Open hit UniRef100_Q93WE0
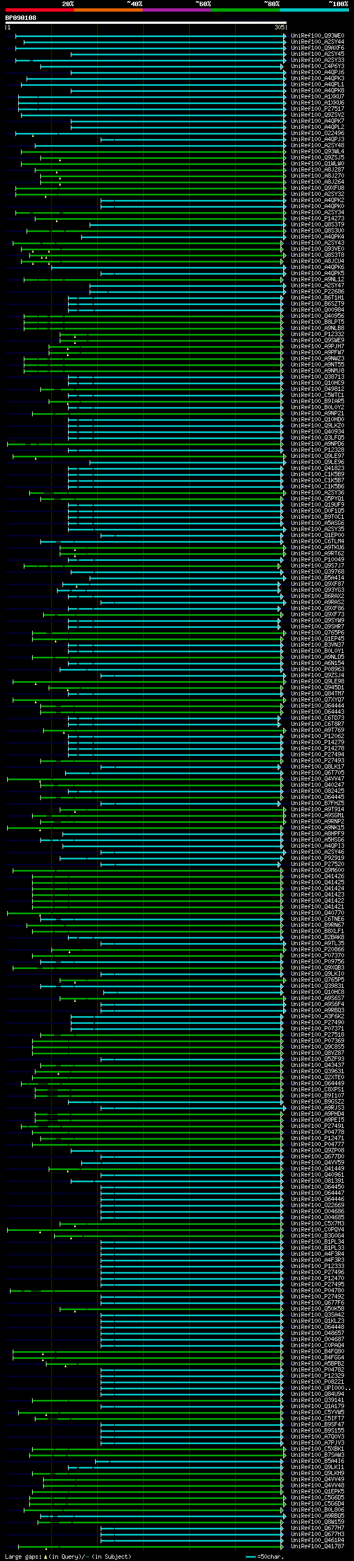Screen dimensions: 354x1561 [x=317, y=36]
